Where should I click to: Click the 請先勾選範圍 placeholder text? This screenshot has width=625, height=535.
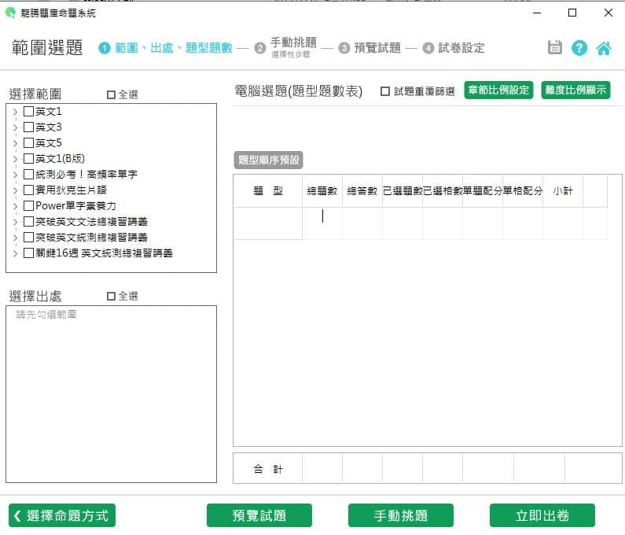click(46, 315)
